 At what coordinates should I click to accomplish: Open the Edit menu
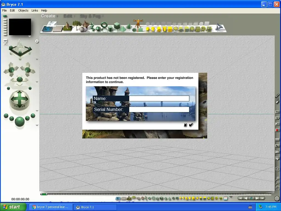[12, 10]
